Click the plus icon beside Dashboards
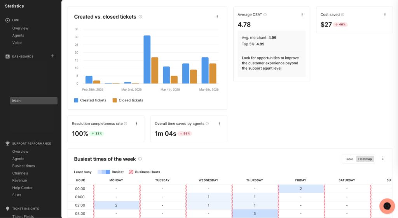Screen dimensions: 398x218 point(53,56)
